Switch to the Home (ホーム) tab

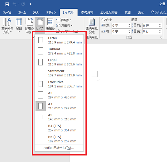pos(22,12)
